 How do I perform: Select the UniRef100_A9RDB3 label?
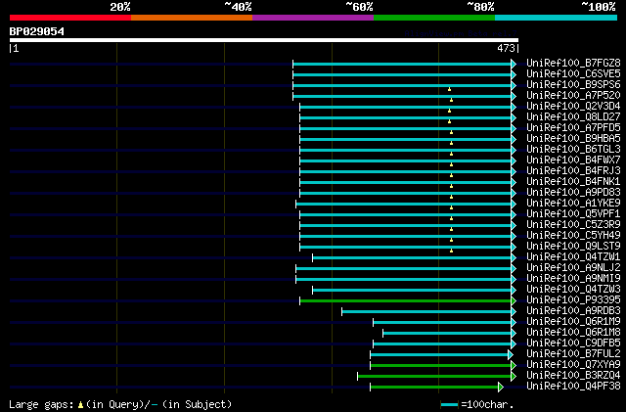573,311
